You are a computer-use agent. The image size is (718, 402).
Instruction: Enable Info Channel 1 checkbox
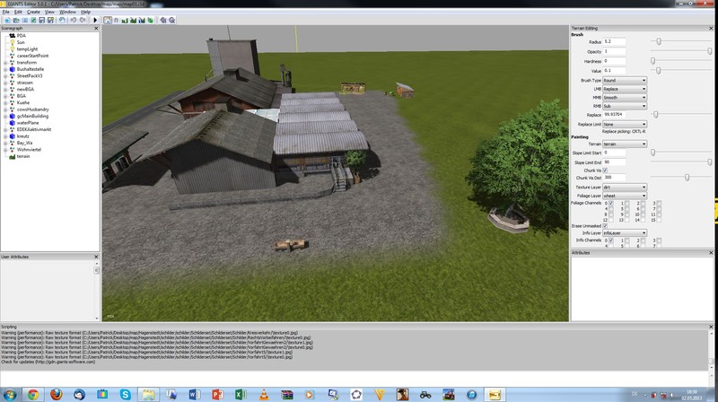pos(626,240)
